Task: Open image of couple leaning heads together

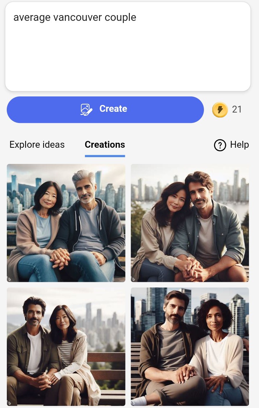Action: (190, 223)
